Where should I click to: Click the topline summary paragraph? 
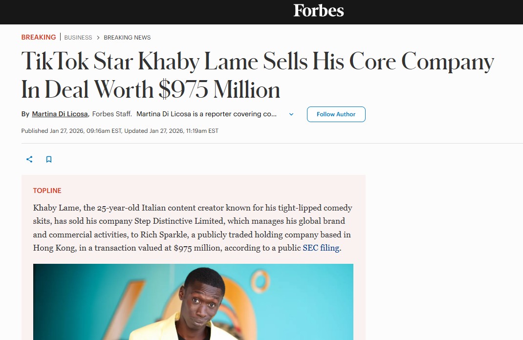[193, 228]
